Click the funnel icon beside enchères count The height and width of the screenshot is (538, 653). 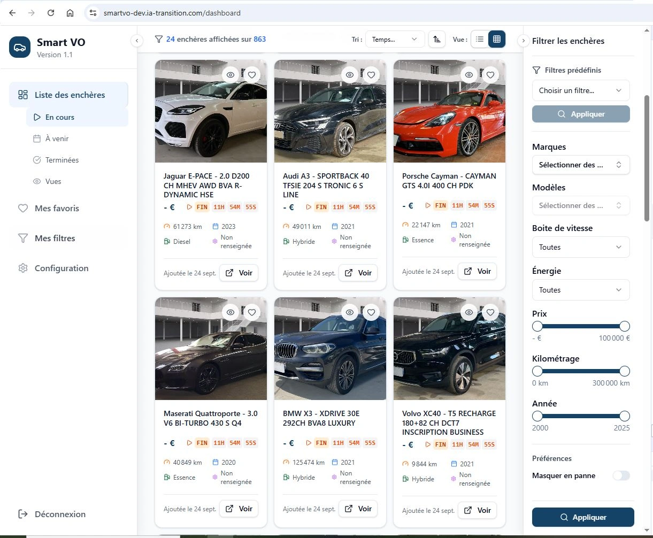(x=159, y=39)
